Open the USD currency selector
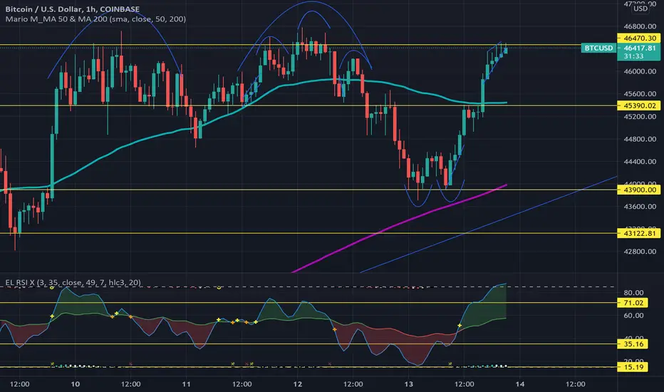The height and width of the screenshot is (392, 664). [640, 9]
